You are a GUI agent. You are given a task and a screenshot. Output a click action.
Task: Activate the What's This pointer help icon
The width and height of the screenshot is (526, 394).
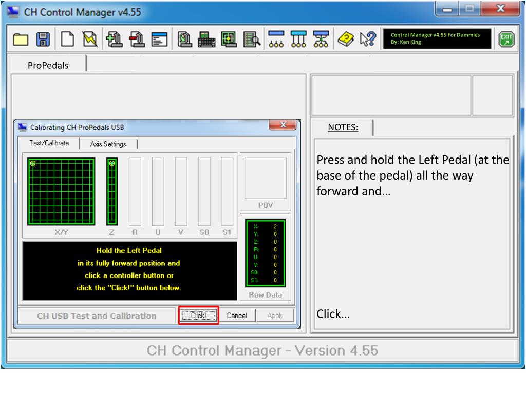[368, 39]
